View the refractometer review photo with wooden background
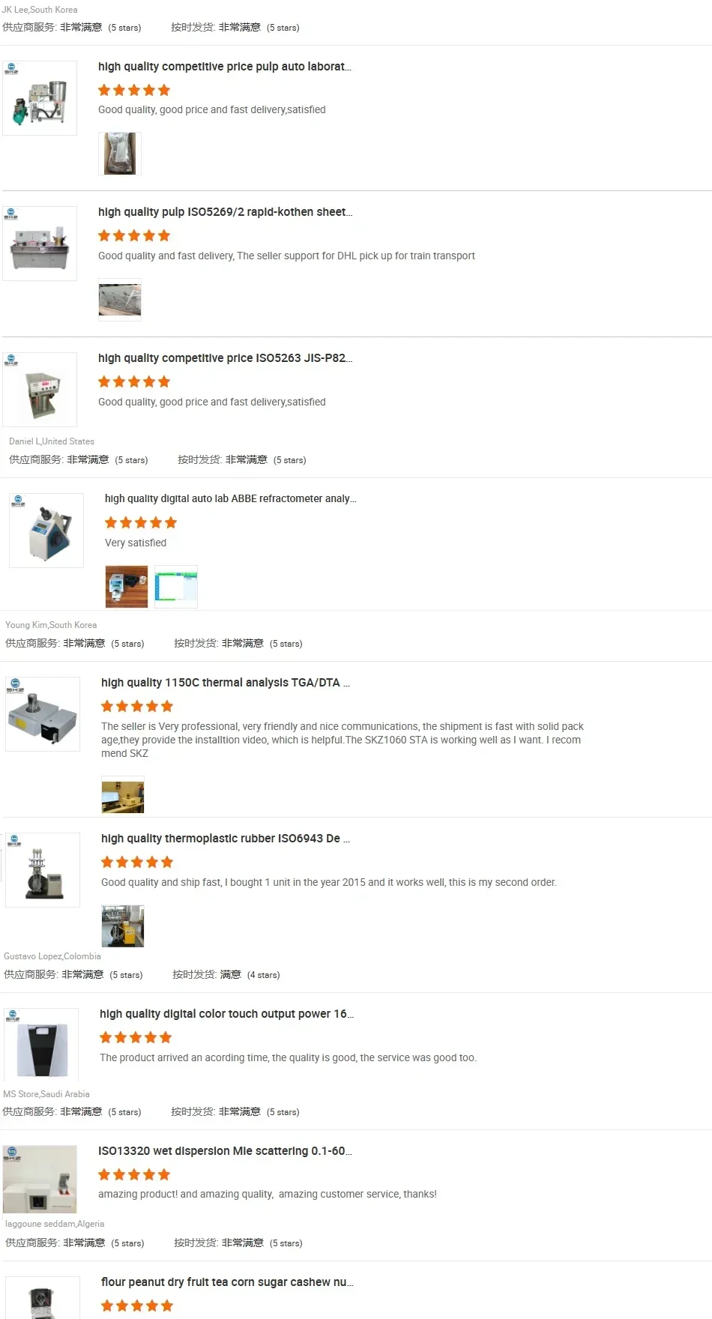Screen dimensions: 712x1319 pos(127,587)
